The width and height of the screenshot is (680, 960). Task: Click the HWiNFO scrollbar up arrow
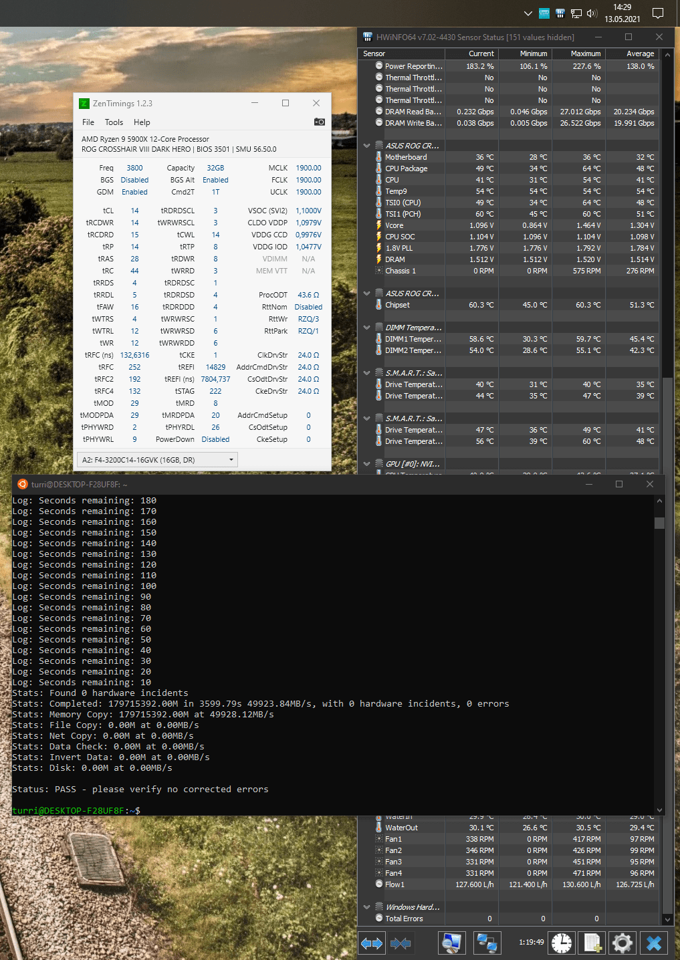point(667,53)
